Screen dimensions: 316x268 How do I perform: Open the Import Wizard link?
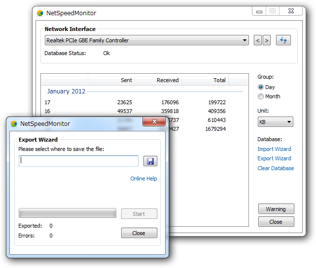(274, 149)
